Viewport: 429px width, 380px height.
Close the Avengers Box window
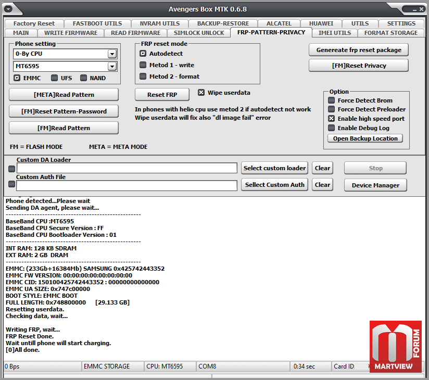421,9
